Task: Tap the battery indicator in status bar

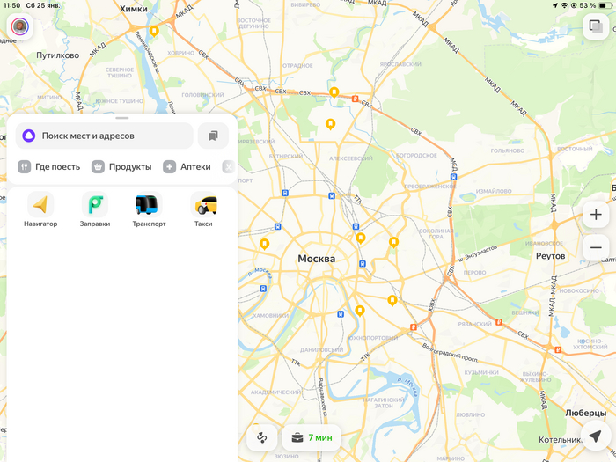Action: tap(604, 5)
